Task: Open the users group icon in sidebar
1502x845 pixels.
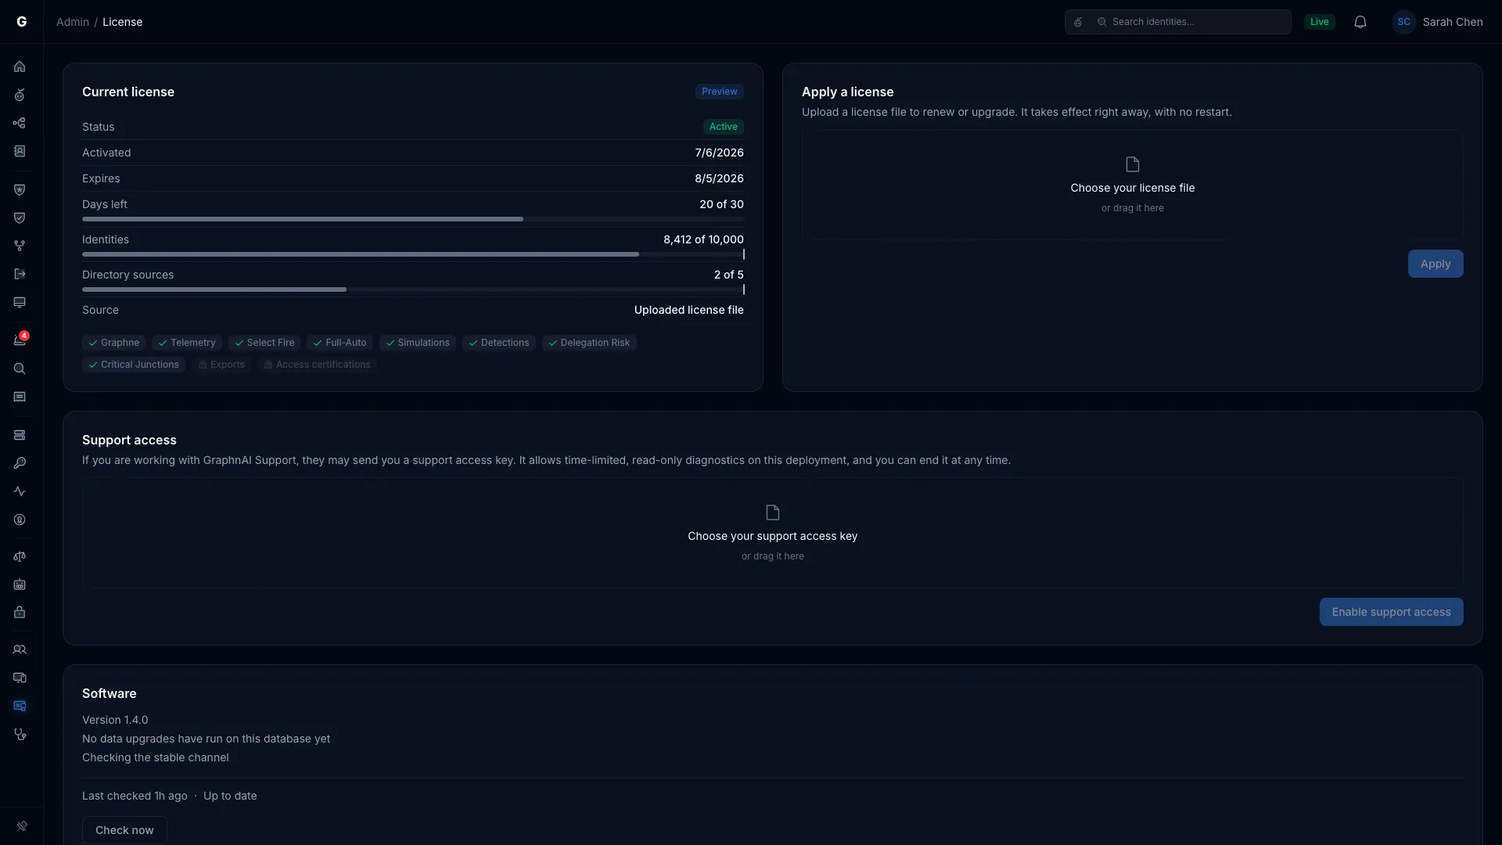Action: (20, 649)
